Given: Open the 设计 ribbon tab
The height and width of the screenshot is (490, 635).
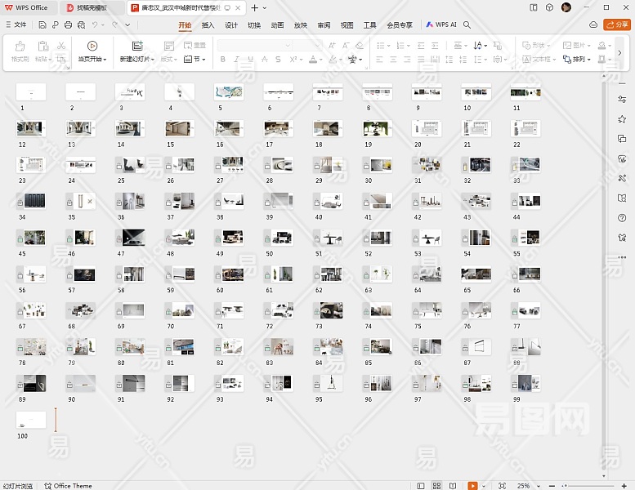Looking at the screenshot, I should pyautogui.click(x=231, y=25).
